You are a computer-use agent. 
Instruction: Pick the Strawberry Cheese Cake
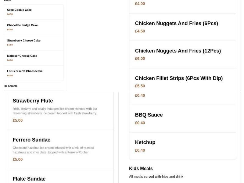pos(23,40)
